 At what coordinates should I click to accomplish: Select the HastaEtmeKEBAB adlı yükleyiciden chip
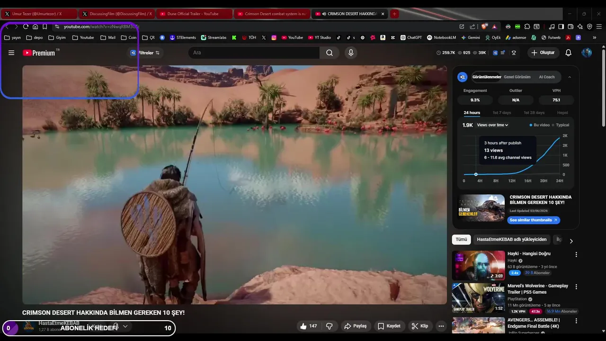point(511,240)
